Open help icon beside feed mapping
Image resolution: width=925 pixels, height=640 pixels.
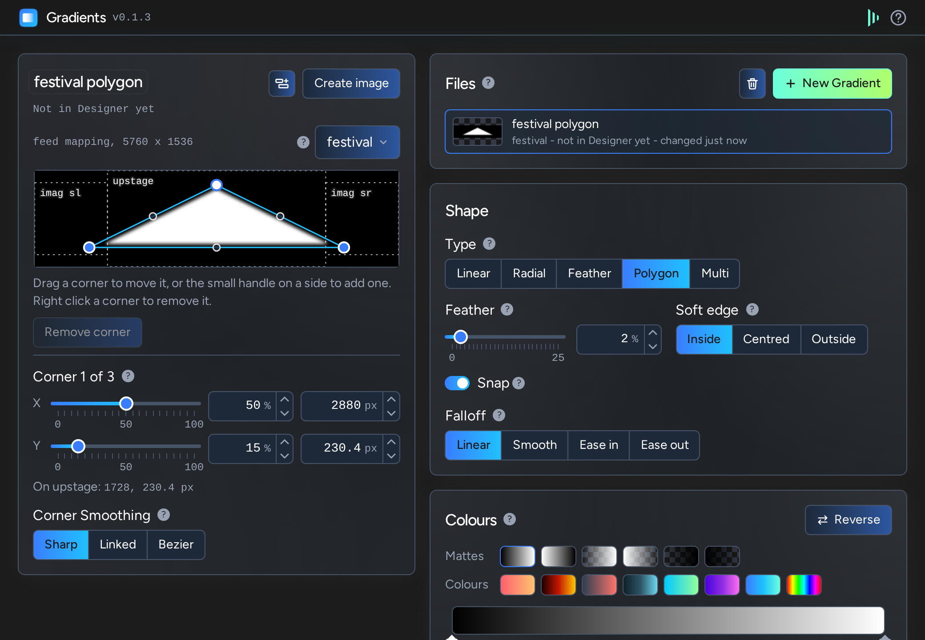click(x=303, y=142)
